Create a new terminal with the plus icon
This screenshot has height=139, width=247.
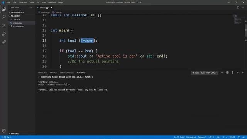[222, 73]
